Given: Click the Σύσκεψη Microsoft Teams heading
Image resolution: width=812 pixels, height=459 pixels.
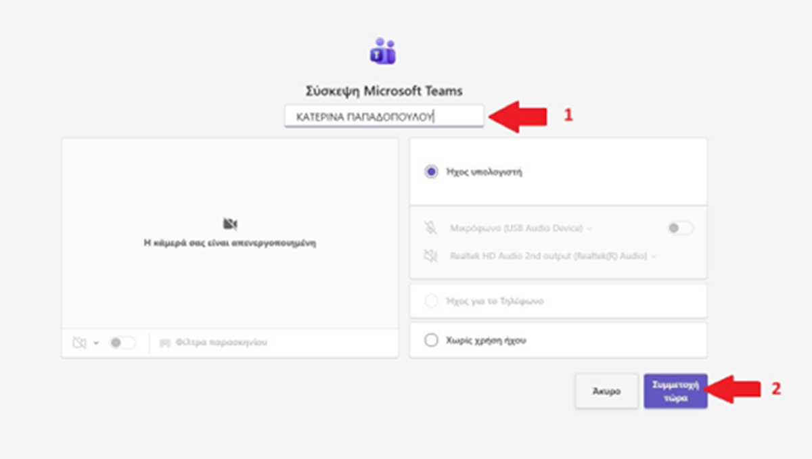Looking at the screenshot, I should 383,91.
